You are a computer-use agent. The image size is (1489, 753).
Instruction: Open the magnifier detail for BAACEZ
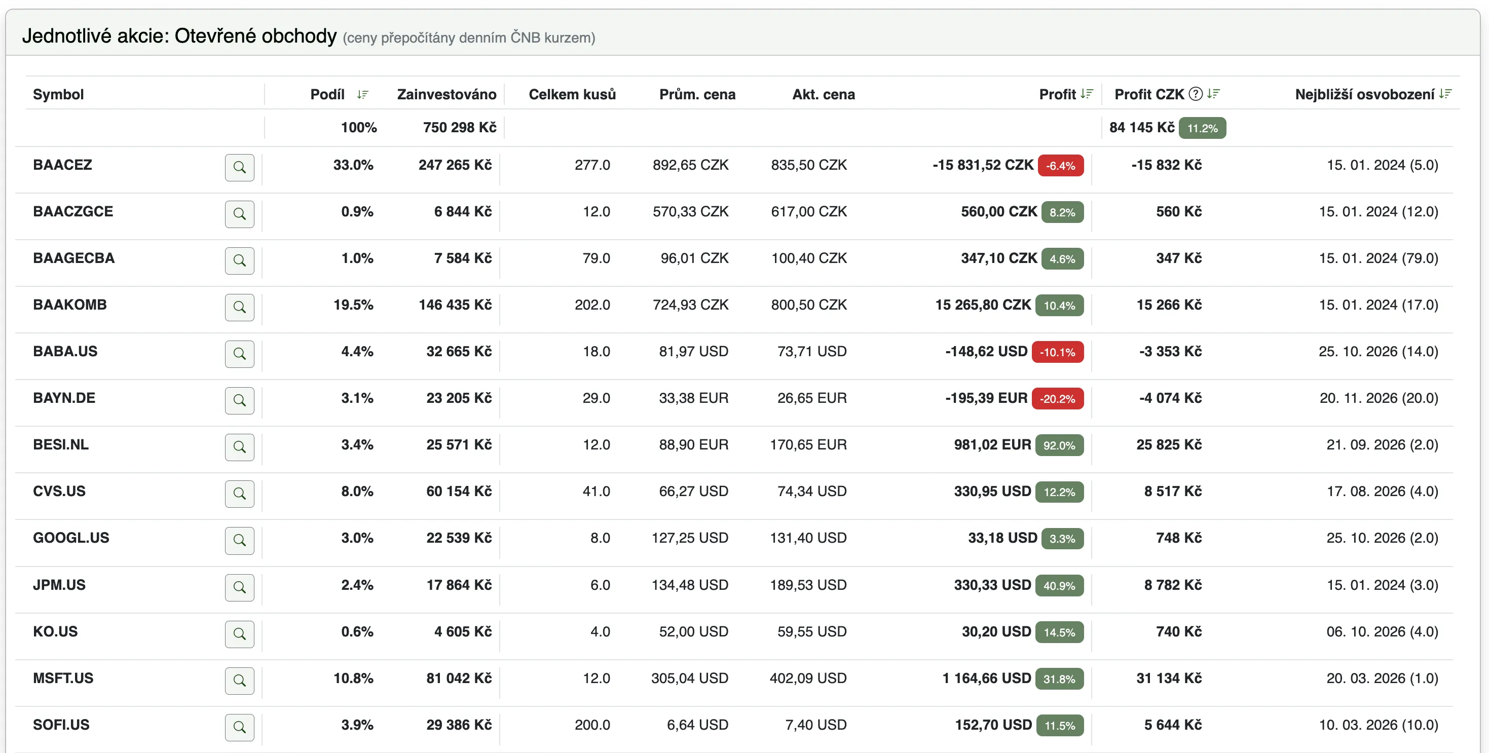tap(239, 168)
